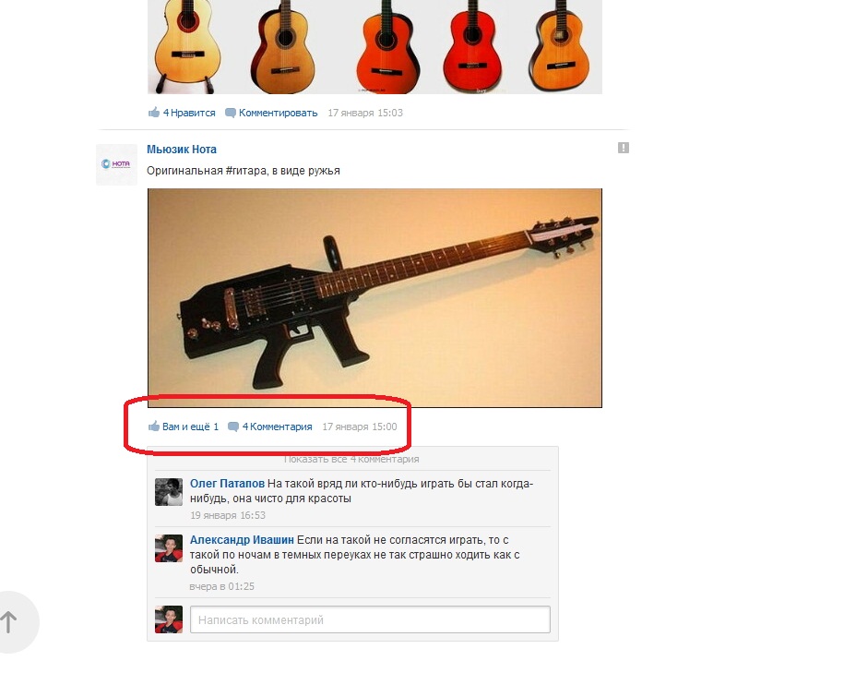This screenshot has height=685, width=844.
Task: Open Олег Патапов profile name link
Action: click(227, 484)
